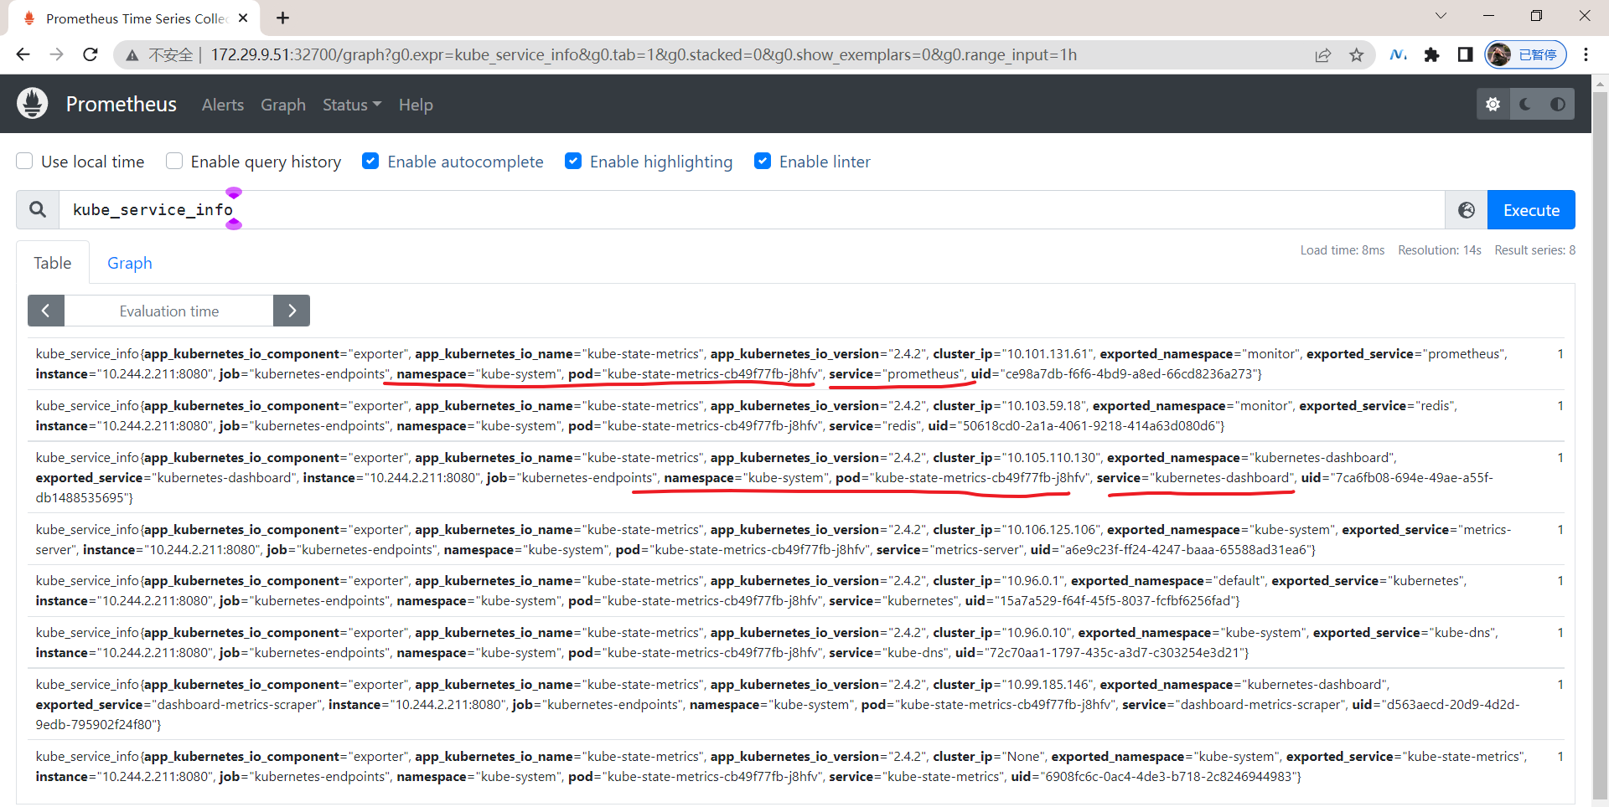Select the service="kube-dns" result row
1609x807 pixels.
[796, 643]
